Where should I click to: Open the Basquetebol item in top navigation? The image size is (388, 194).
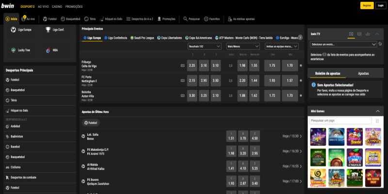[70, 19]
